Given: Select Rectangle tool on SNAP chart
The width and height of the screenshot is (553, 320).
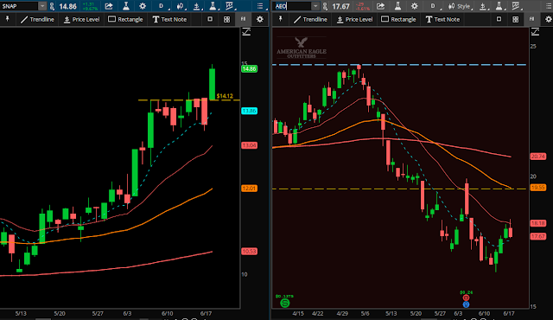Looking at the screenshot, I should pyautogui.click(x=125, y=19).
